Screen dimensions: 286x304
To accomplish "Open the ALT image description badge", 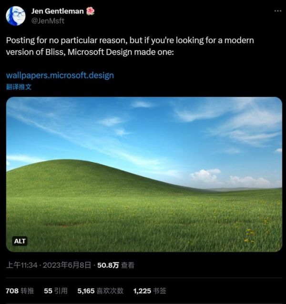I will [20, 241].
